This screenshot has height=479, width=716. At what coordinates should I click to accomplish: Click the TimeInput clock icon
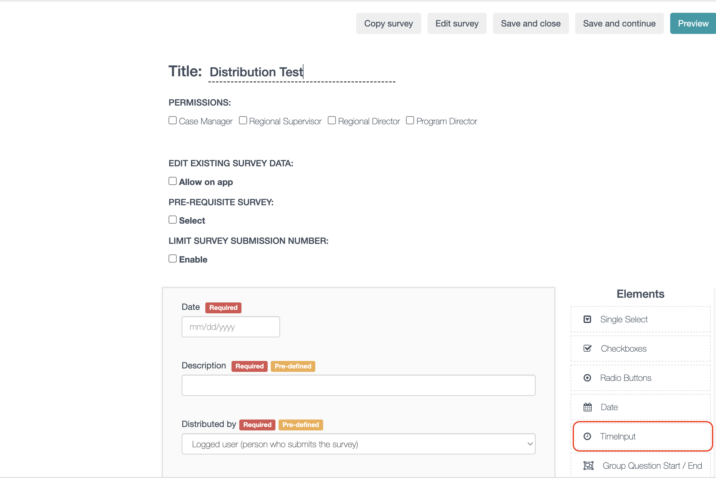[587, 436]
